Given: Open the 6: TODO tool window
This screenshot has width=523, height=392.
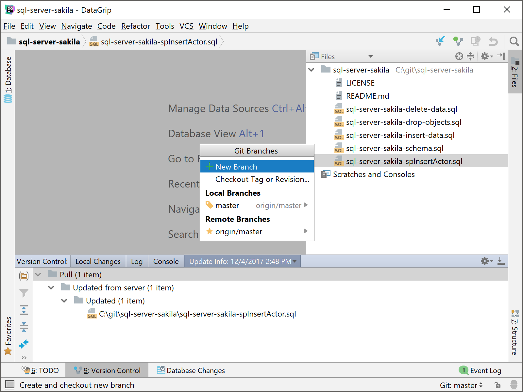Looking at the screenshot, I should click(x=40, y=370).
